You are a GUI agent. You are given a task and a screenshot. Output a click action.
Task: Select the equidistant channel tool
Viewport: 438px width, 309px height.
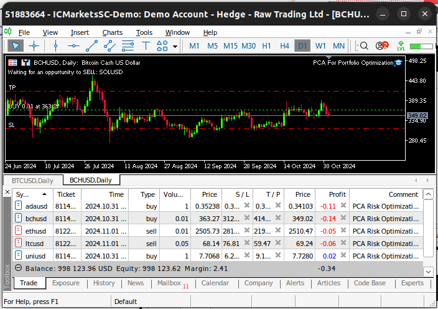click(x=109, y=46)
